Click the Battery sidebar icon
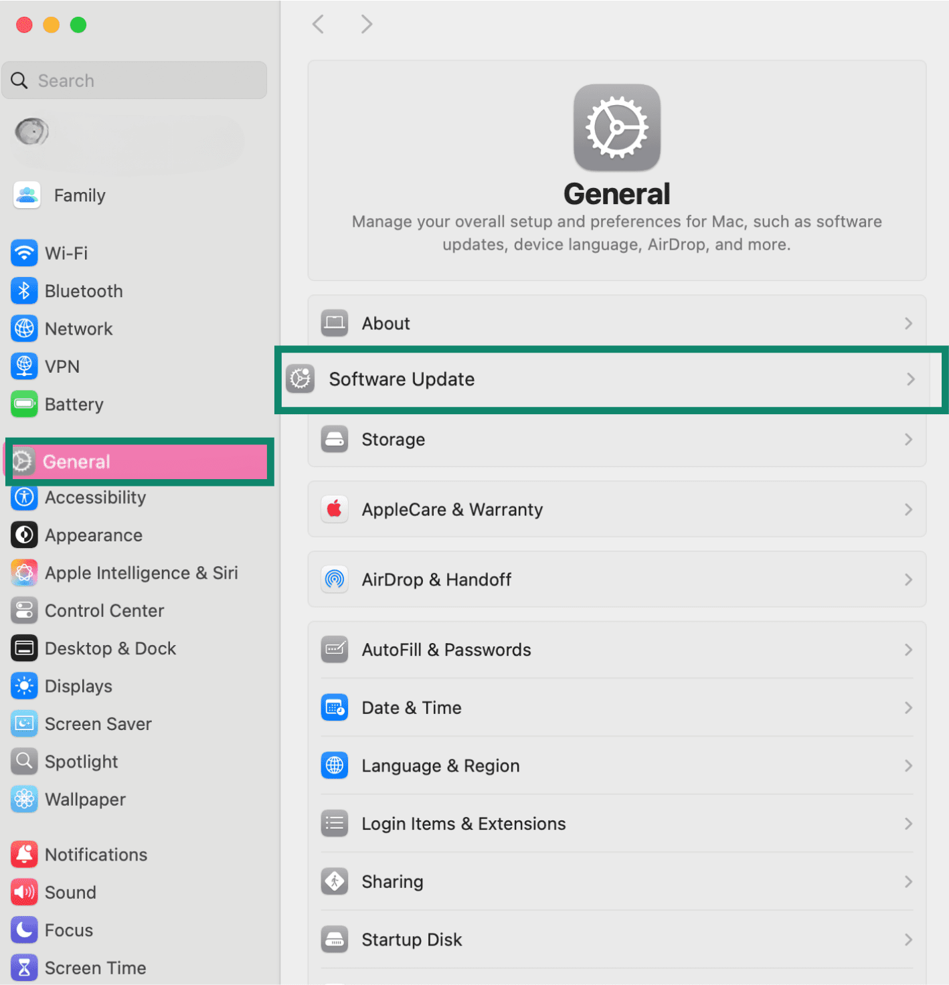The image size is (949, 985). click(x=24, y=404)
